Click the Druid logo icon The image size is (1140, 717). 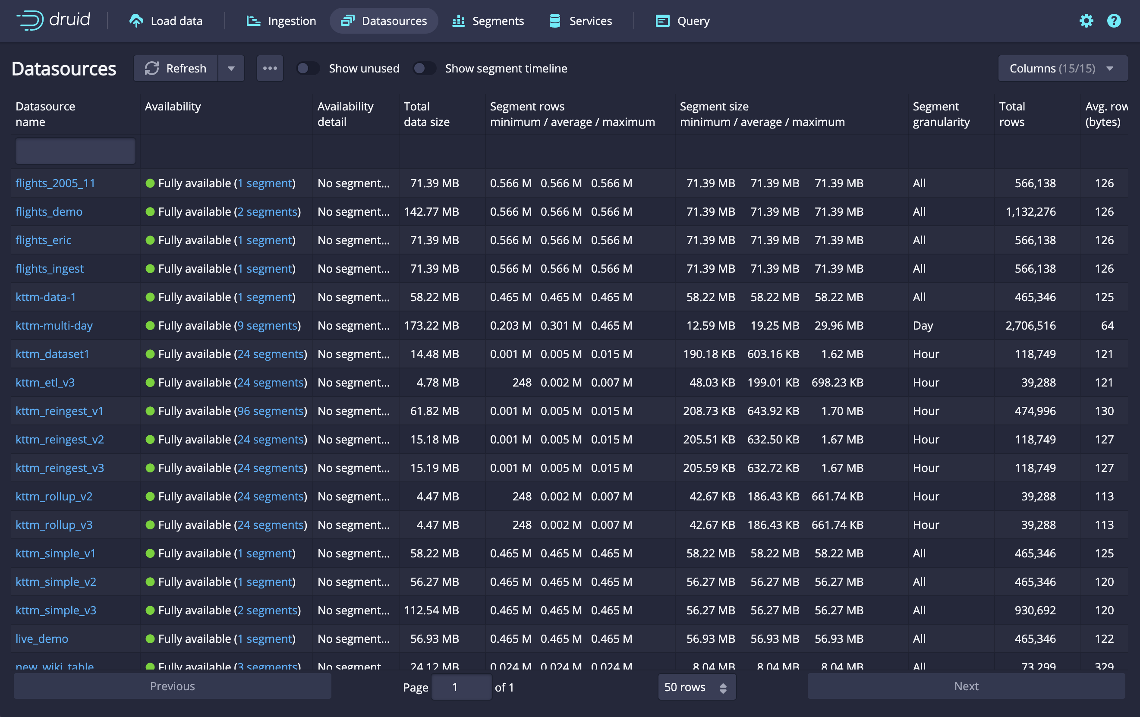[30, 20]
